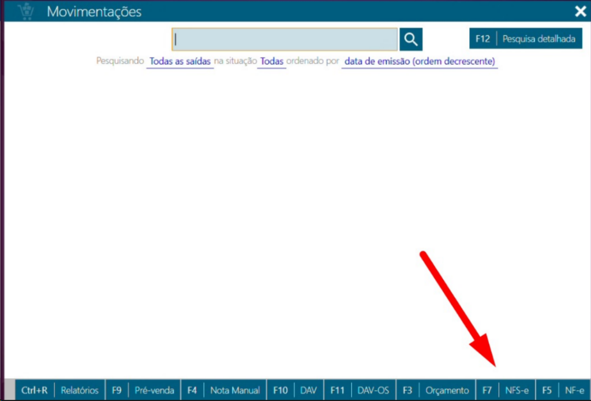
Task: Create a new Orçamento
Action: coord(447,391)
